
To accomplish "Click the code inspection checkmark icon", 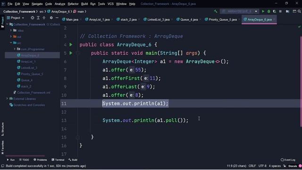I will click(299, 27).
